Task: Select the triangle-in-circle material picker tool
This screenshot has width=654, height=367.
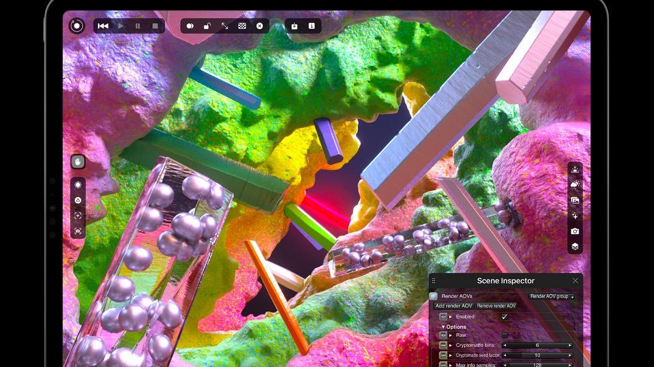Action: coord(78,200)
